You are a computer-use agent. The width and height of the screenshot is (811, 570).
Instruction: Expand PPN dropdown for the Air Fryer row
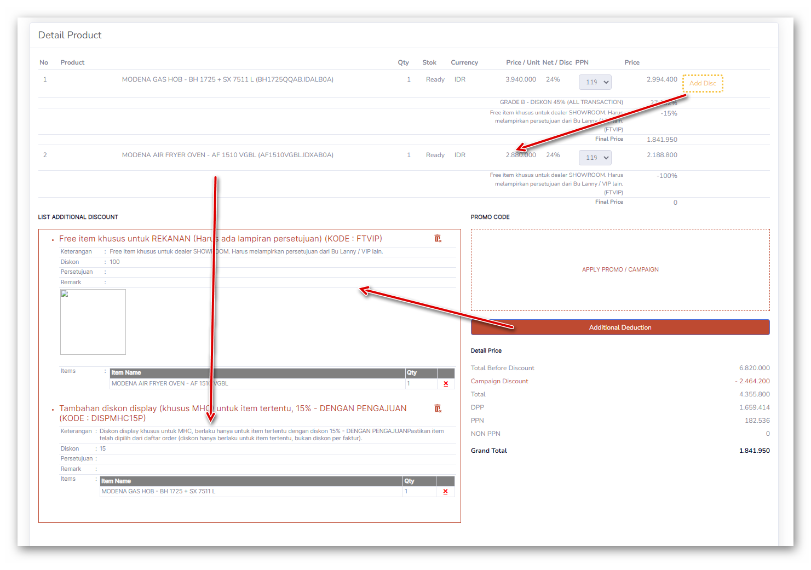[595, 158]
